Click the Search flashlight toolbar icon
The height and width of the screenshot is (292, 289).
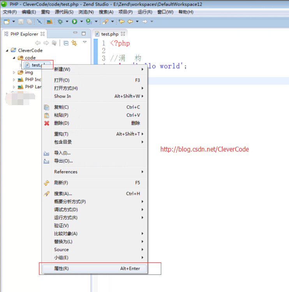106,21
